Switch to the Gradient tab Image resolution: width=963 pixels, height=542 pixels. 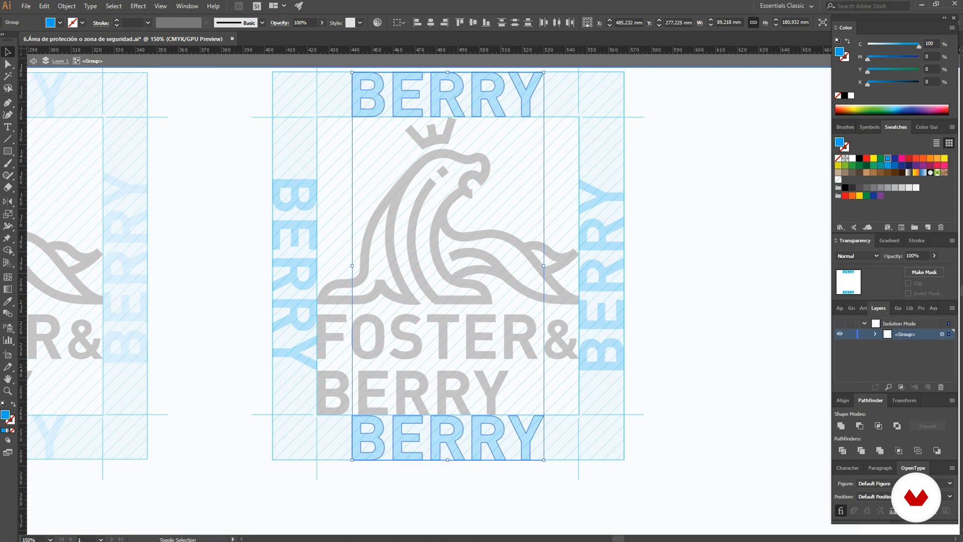tap(889, 241)
